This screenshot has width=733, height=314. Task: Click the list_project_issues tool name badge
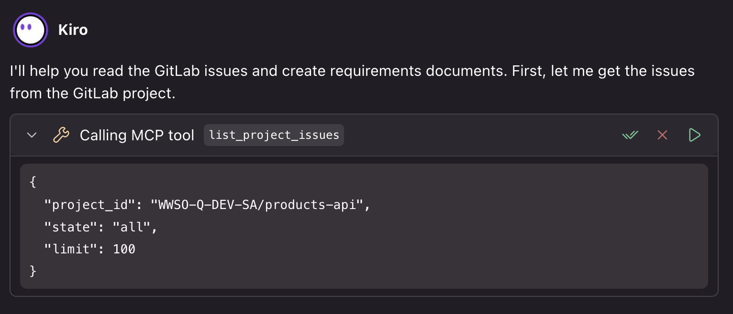(274, 135)
